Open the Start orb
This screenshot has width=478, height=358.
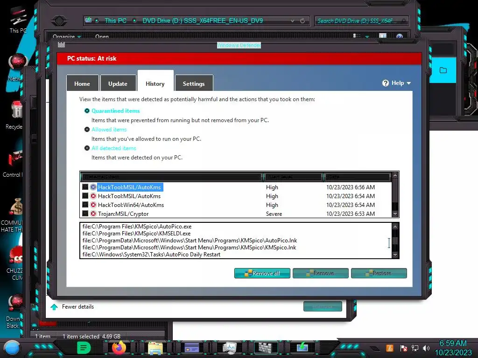[12, 348]
